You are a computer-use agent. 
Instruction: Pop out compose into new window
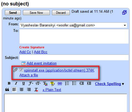(x=124, y=12)
